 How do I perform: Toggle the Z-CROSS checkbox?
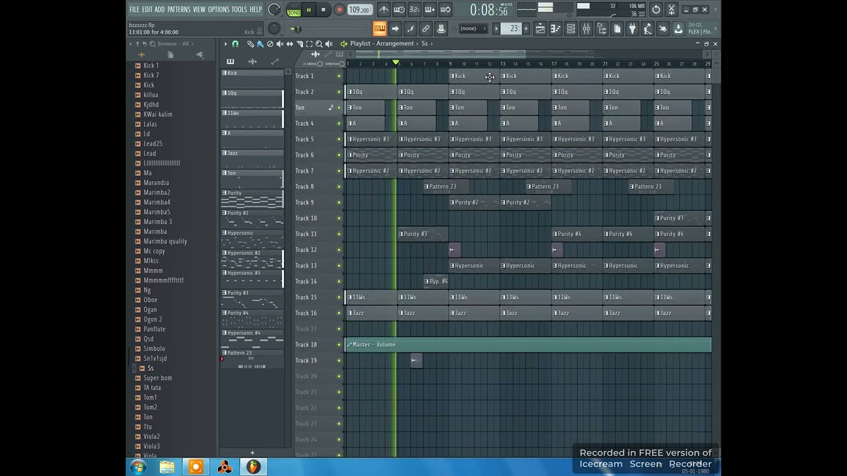tap(320, 64)
